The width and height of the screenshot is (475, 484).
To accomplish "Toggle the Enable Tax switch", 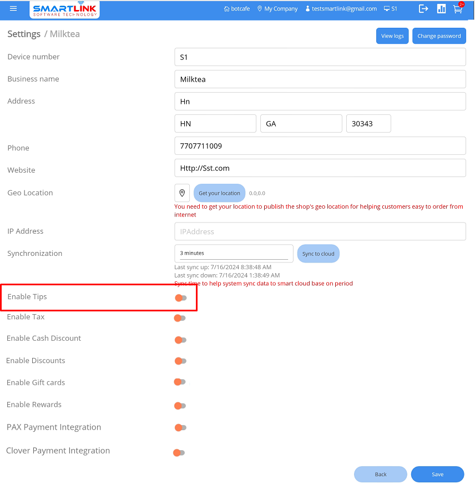I will pyautogui.click(x=180, y=318).
